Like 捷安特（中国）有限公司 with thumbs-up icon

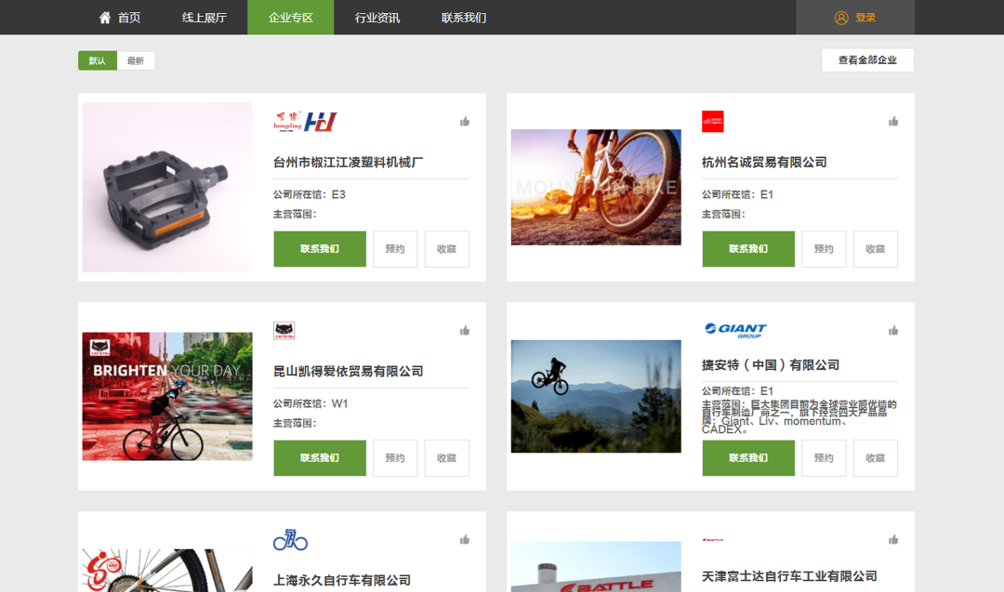tap(893, 330)
